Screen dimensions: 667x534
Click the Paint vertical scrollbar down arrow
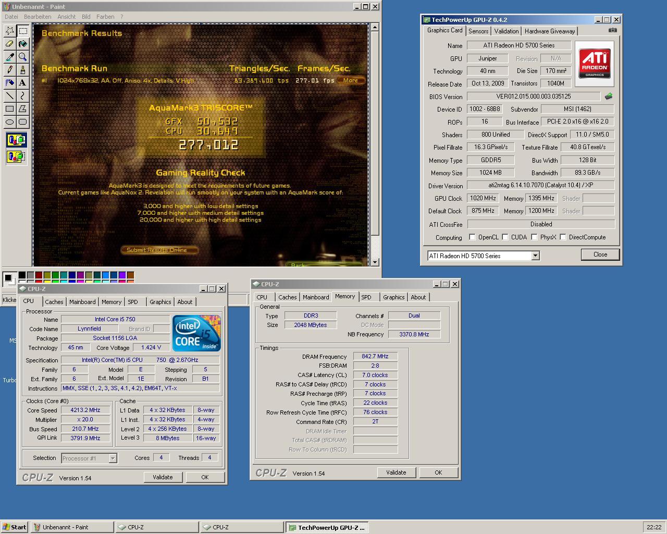375,262
